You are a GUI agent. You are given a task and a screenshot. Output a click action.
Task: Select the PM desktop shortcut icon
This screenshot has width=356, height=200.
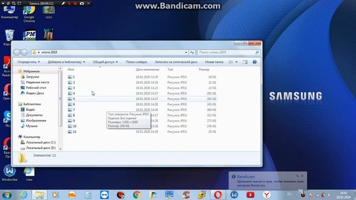click(29, 35)
